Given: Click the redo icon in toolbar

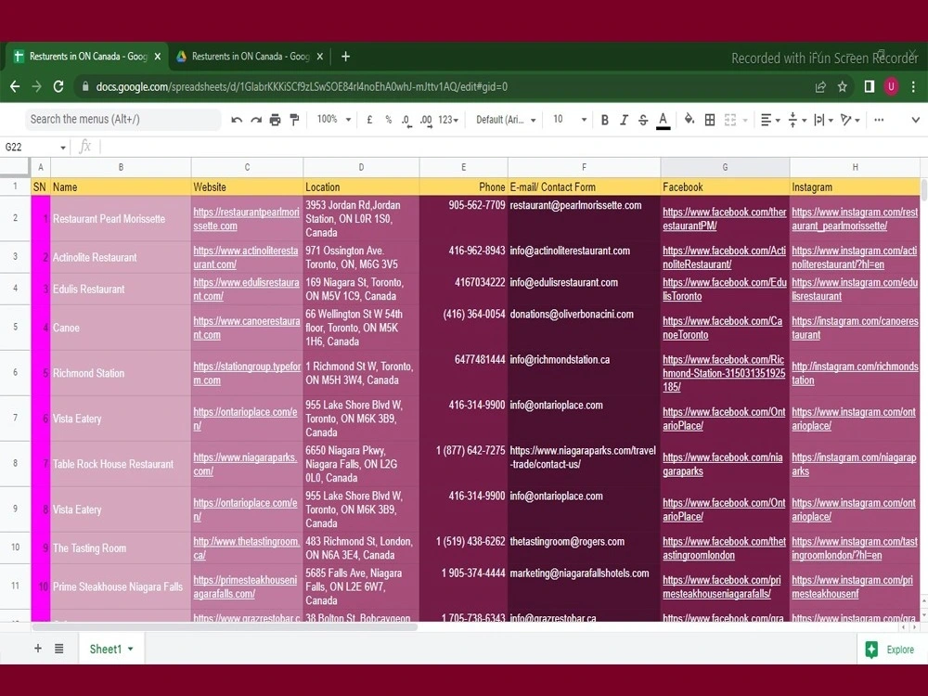Looking at the screenshot, I should (x=256, y=120).
